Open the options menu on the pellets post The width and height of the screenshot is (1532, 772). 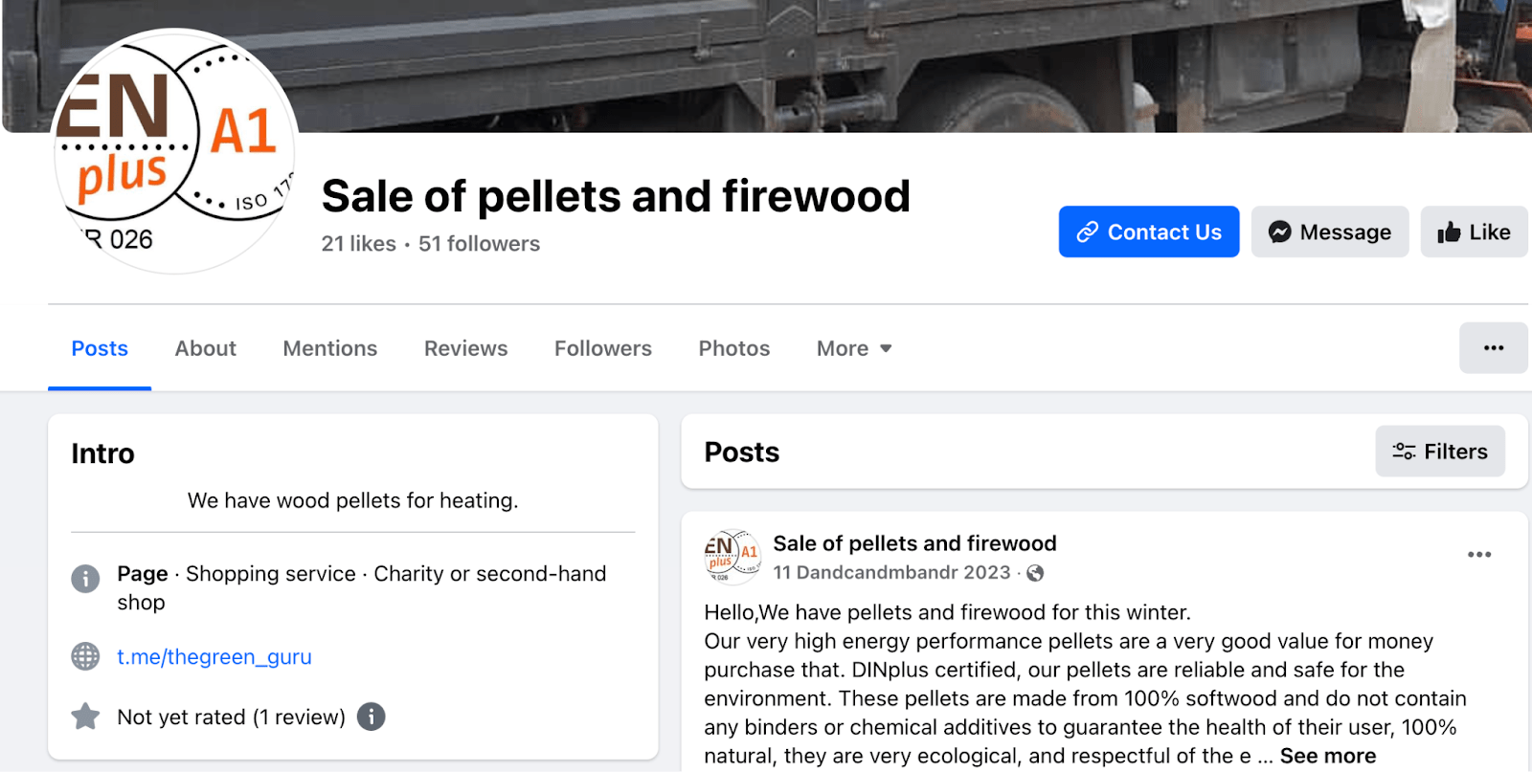tap(1479, 554)
